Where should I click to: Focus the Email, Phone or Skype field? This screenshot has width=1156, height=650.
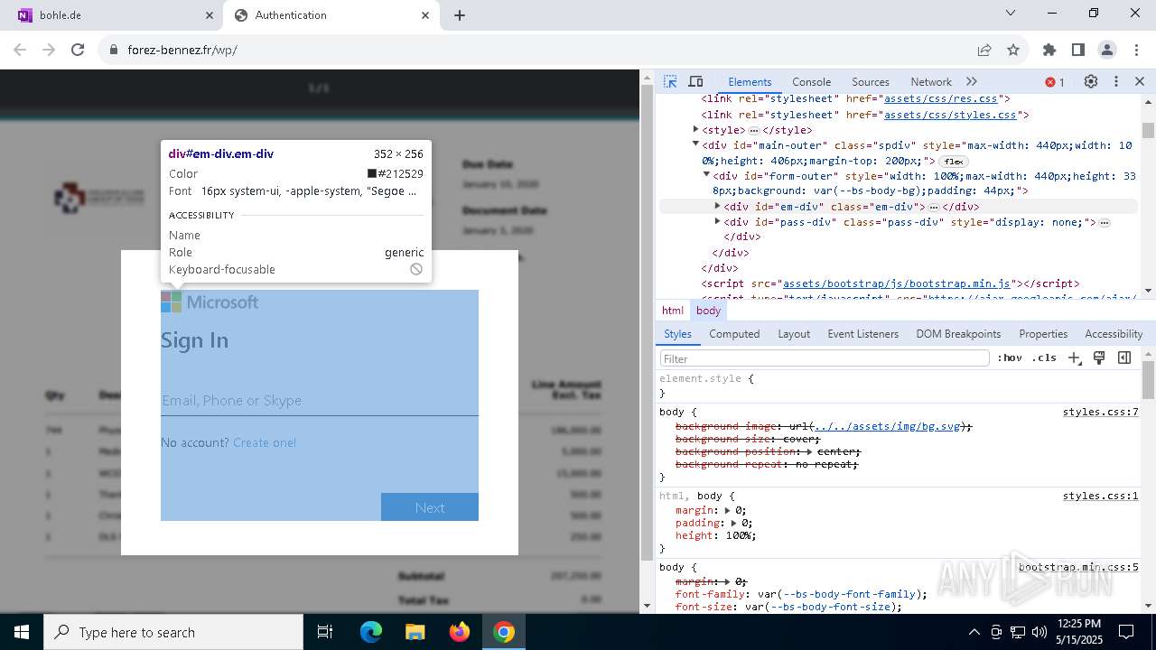coord(320,401)
